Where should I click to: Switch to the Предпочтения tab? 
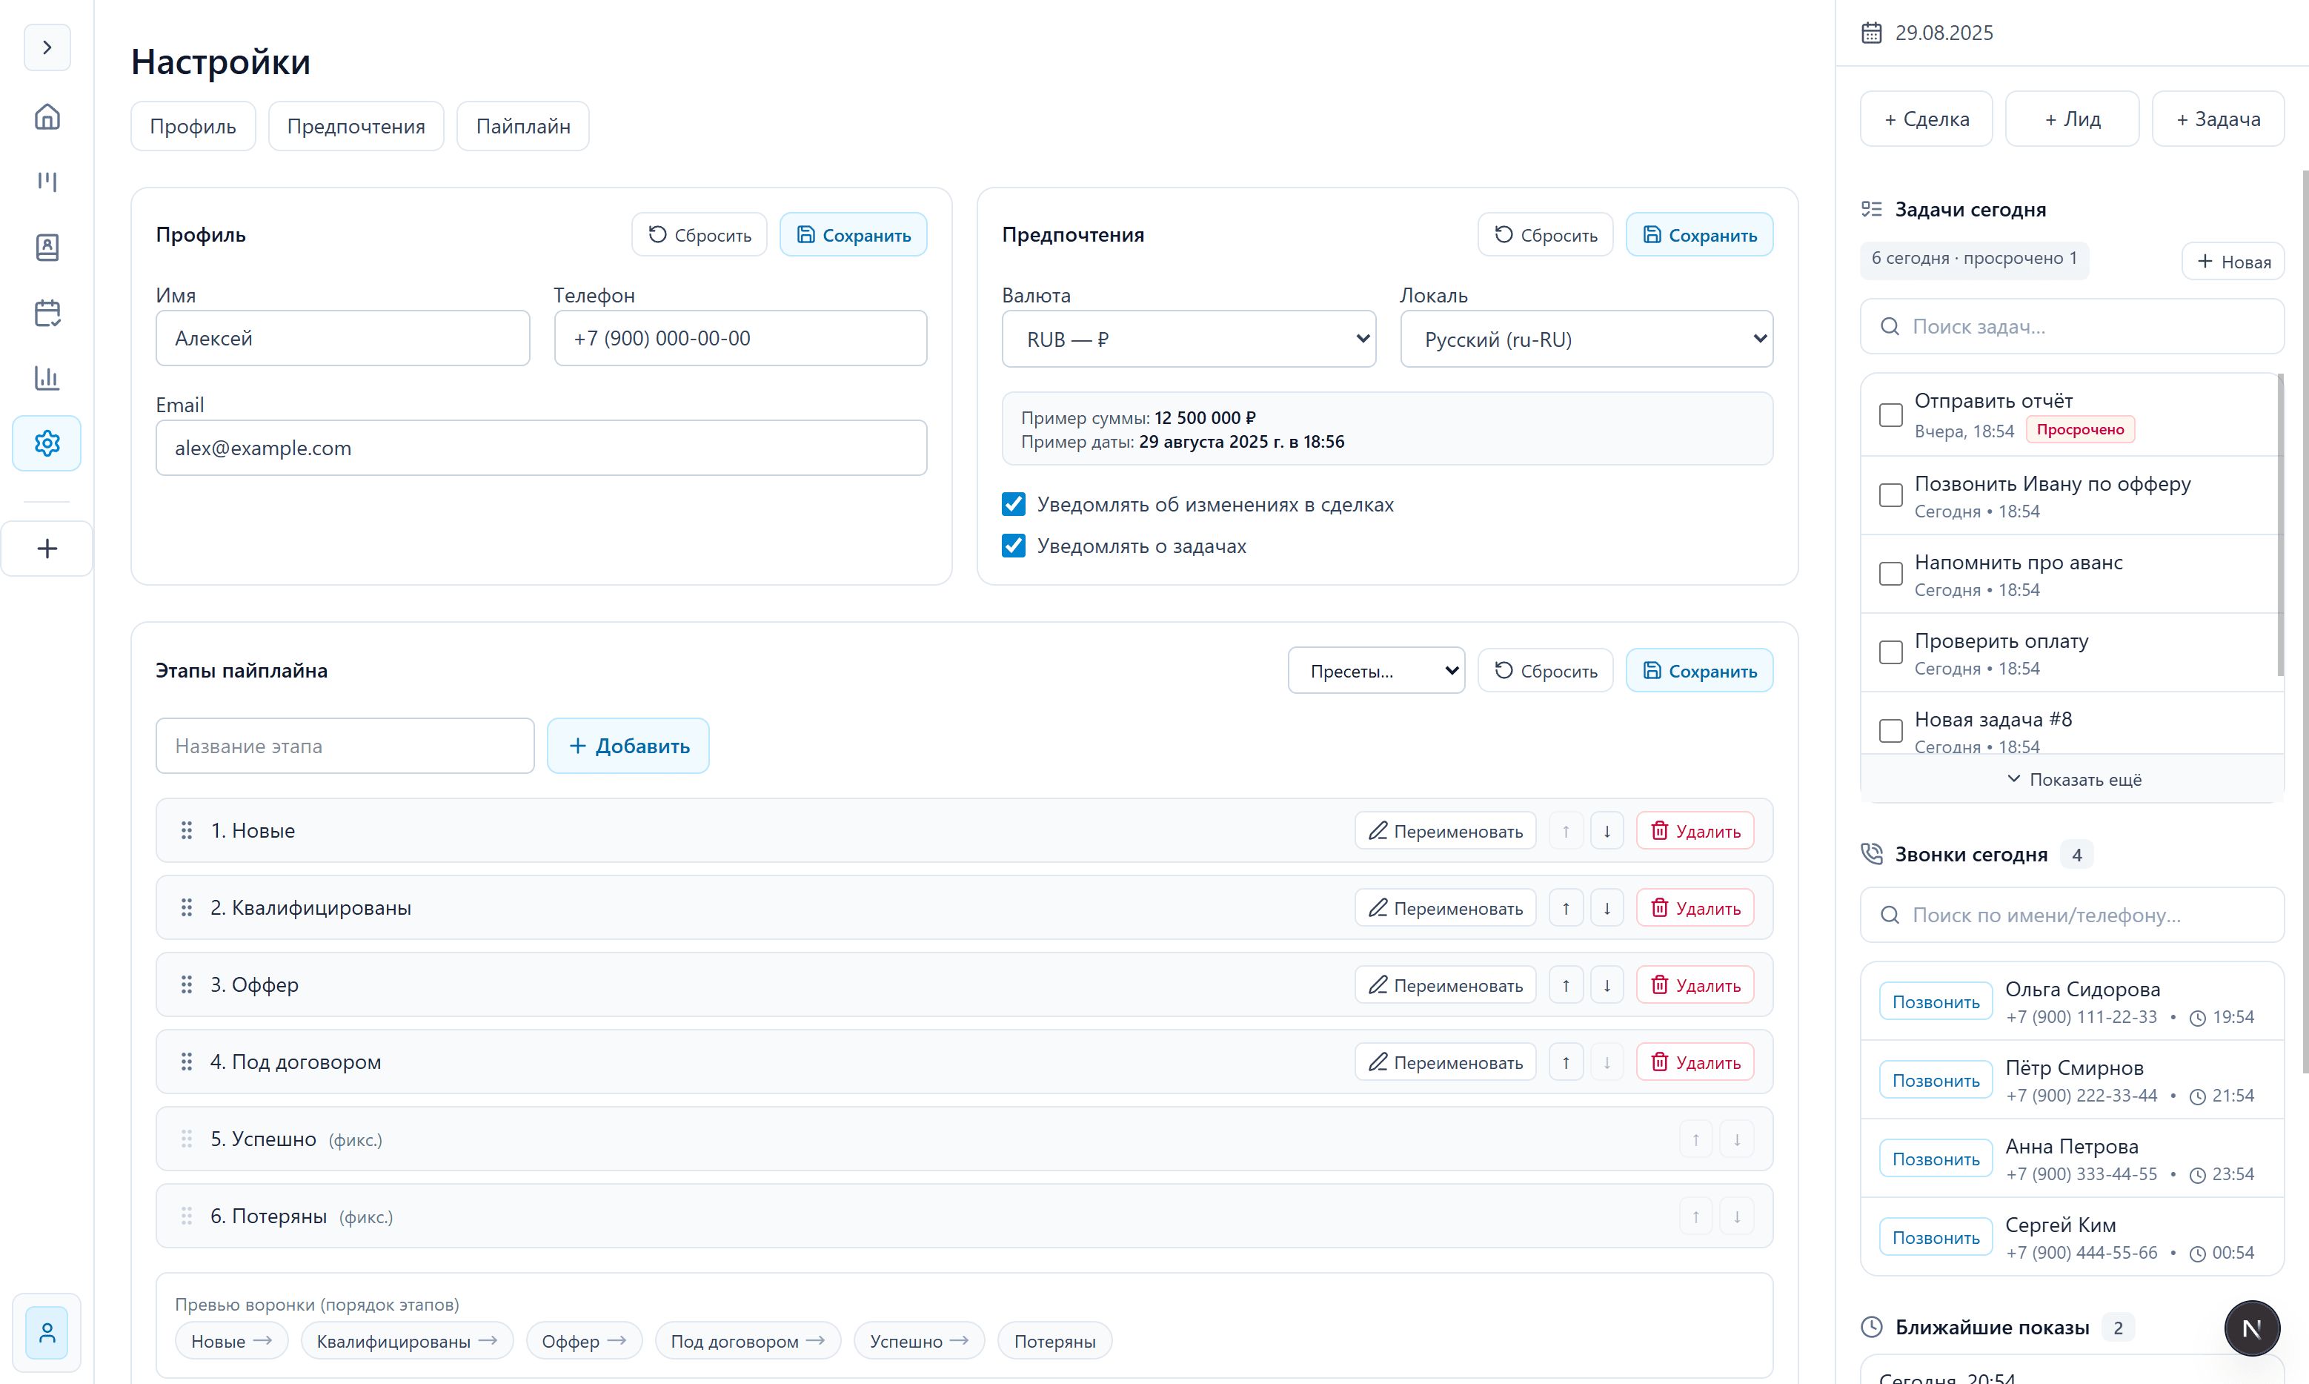click(x=355, y=126)
